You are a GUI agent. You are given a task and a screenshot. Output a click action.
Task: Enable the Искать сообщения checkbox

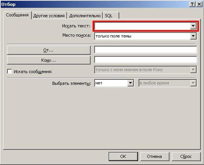[10, 72]
